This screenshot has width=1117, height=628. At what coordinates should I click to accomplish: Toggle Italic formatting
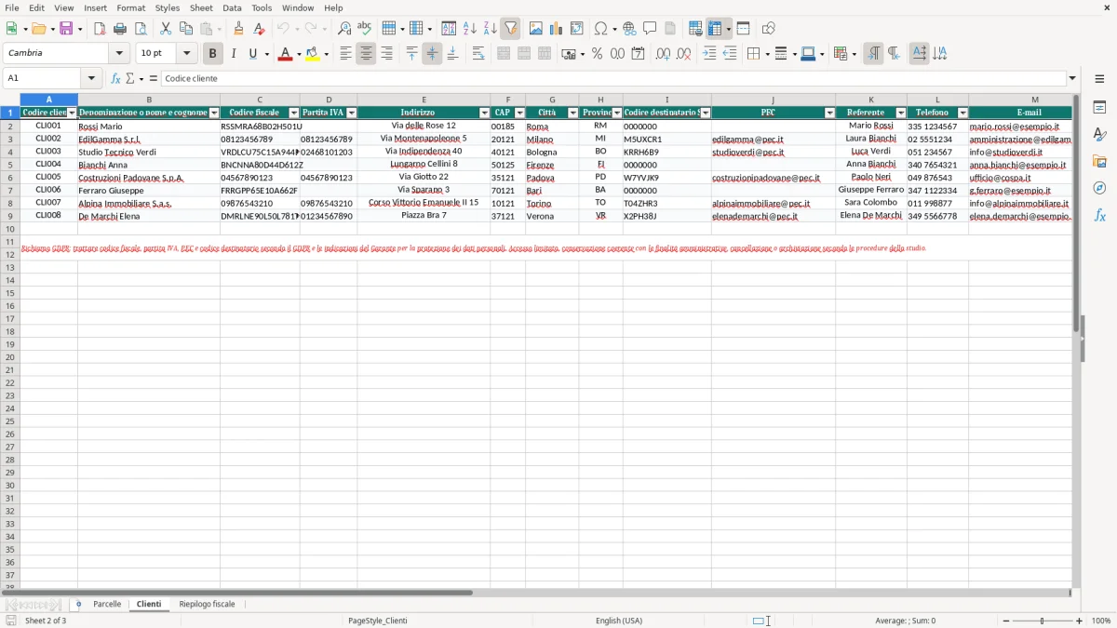pos(234,54)
